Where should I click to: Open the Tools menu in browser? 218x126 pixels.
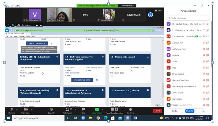coord(28,36)
